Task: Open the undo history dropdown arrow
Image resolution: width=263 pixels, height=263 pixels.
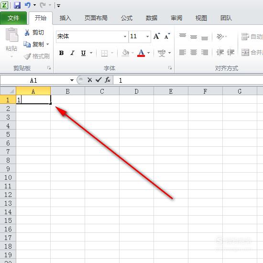Action: (x=35, y=5)
